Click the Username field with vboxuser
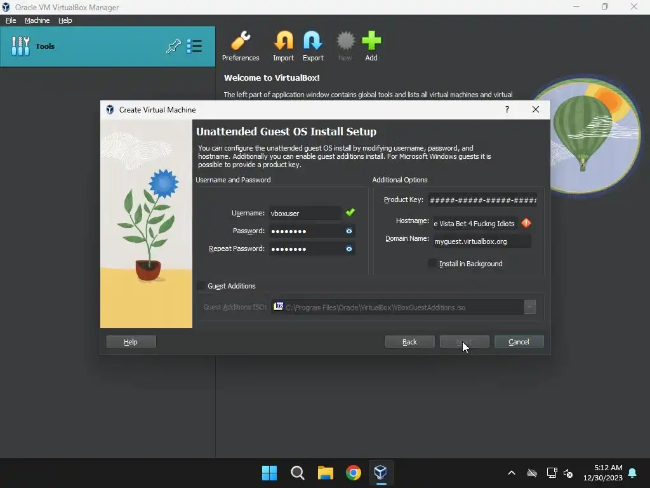 (305, 213)
